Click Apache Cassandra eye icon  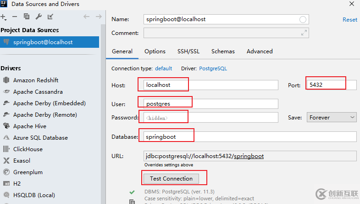[x=6, y=91]
